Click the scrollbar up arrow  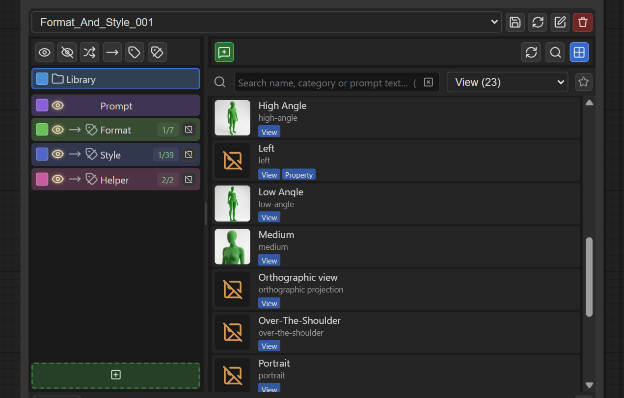tap(589, 103)
